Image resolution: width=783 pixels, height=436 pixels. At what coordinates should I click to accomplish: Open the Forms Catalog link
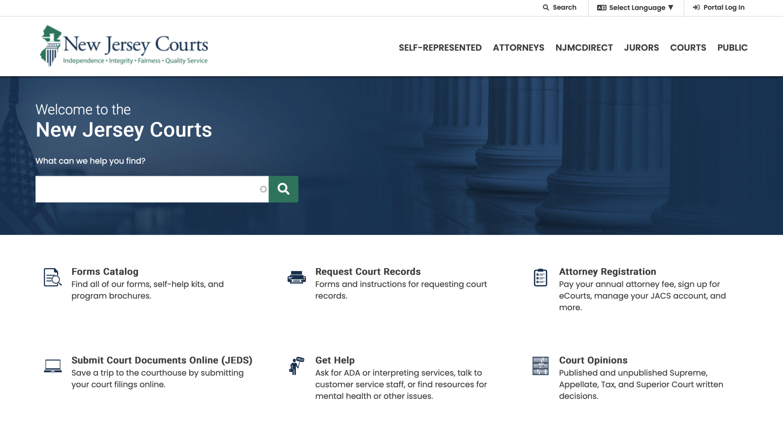click(105, 272)
